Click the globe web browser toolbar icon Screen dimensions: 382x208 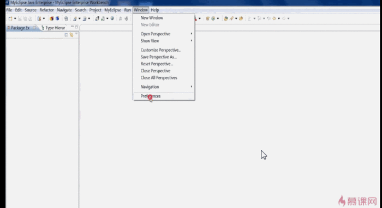(x=112, y=19)
